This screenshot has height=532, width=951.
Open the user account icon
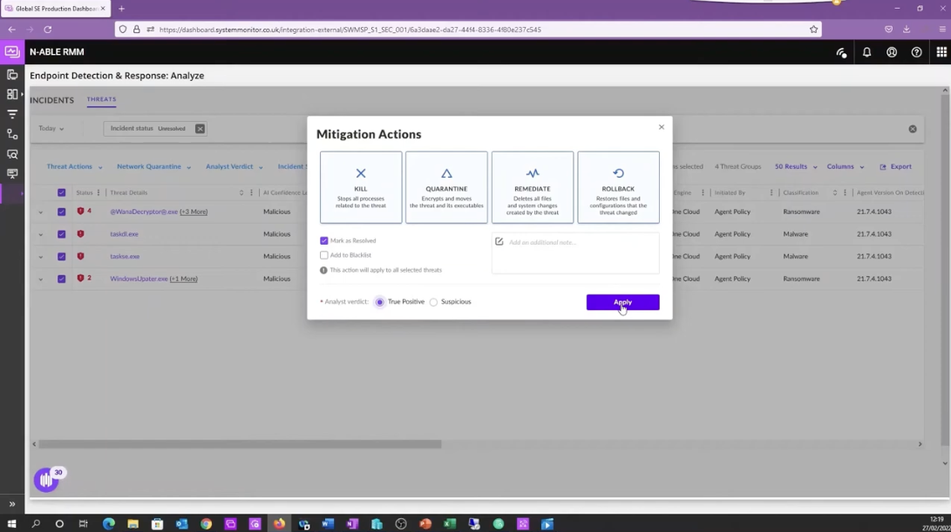(892, 52)
